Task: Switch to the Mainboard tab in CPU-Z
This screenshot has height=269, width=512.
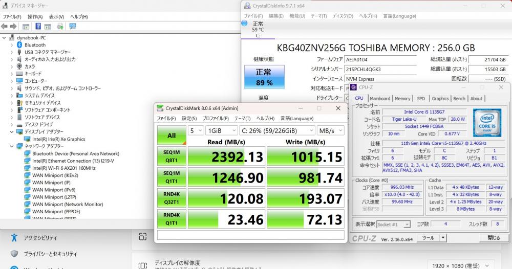Action: tap(379, 99)
